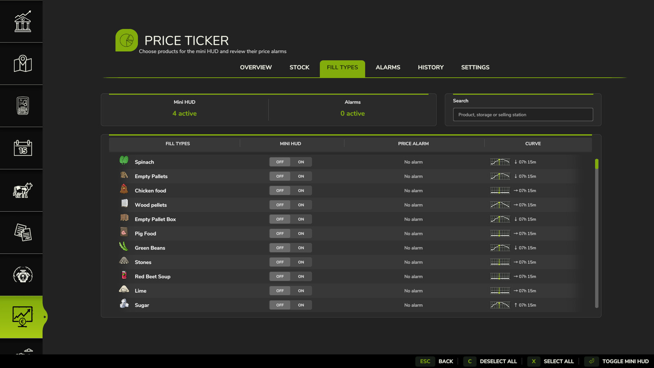Click 07h 15m time for Lime
Image resolution: width=654 pixels, height=368 pixels.
527,291
